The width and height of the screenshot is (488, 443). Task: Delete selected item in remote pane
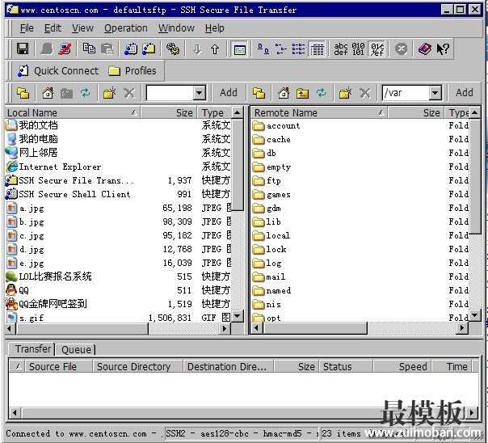coord(364,93)
